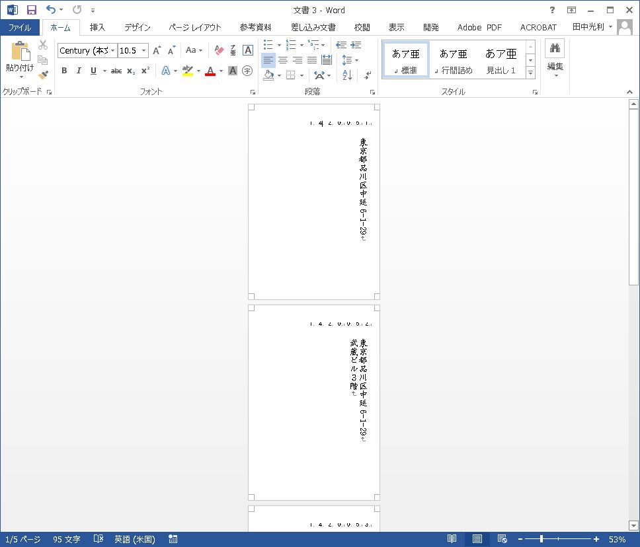Image resolution: width=640 pixels, height=547 pixels.
Task: Toggle show paragraph marks
Action: 368,75
